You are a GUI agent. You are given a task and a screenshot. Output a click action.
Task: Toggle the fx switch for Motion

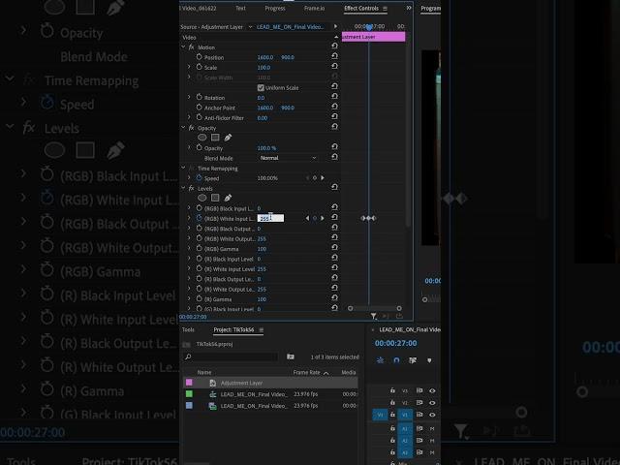pyautogui.click(x=192, y=47)
